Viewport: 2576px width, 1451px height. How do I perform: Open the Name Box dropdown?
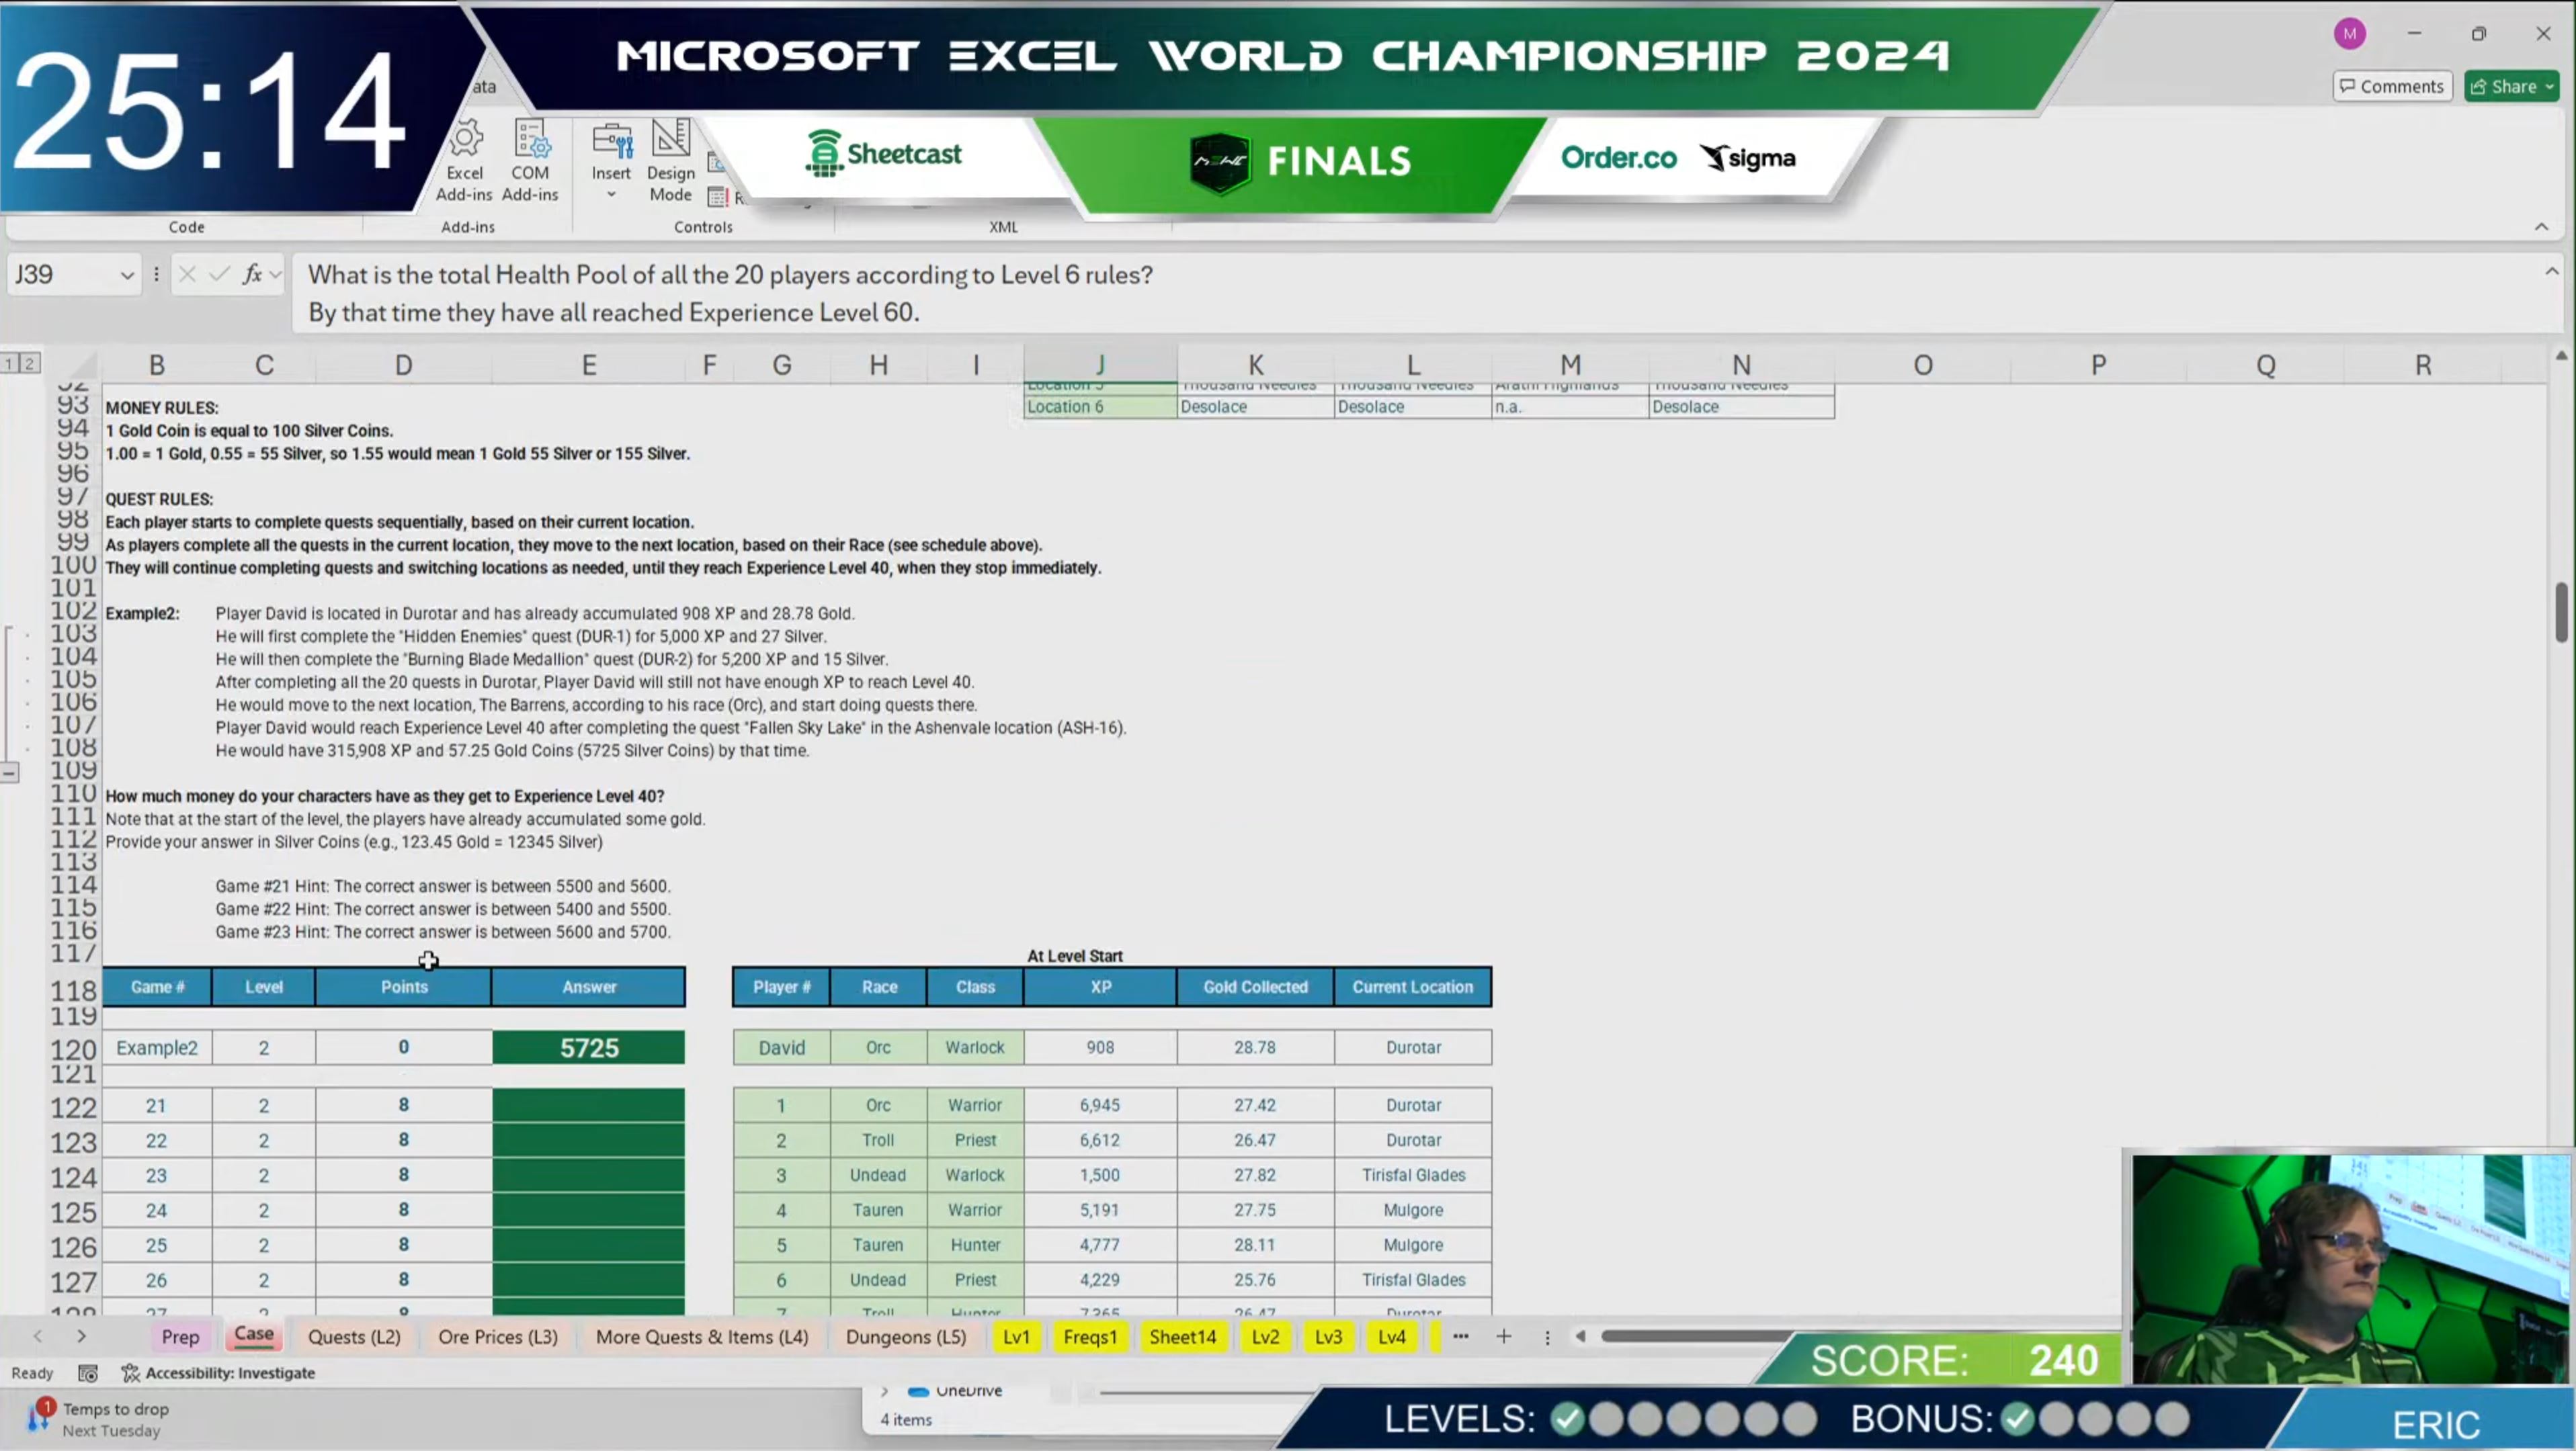point(127,275)
